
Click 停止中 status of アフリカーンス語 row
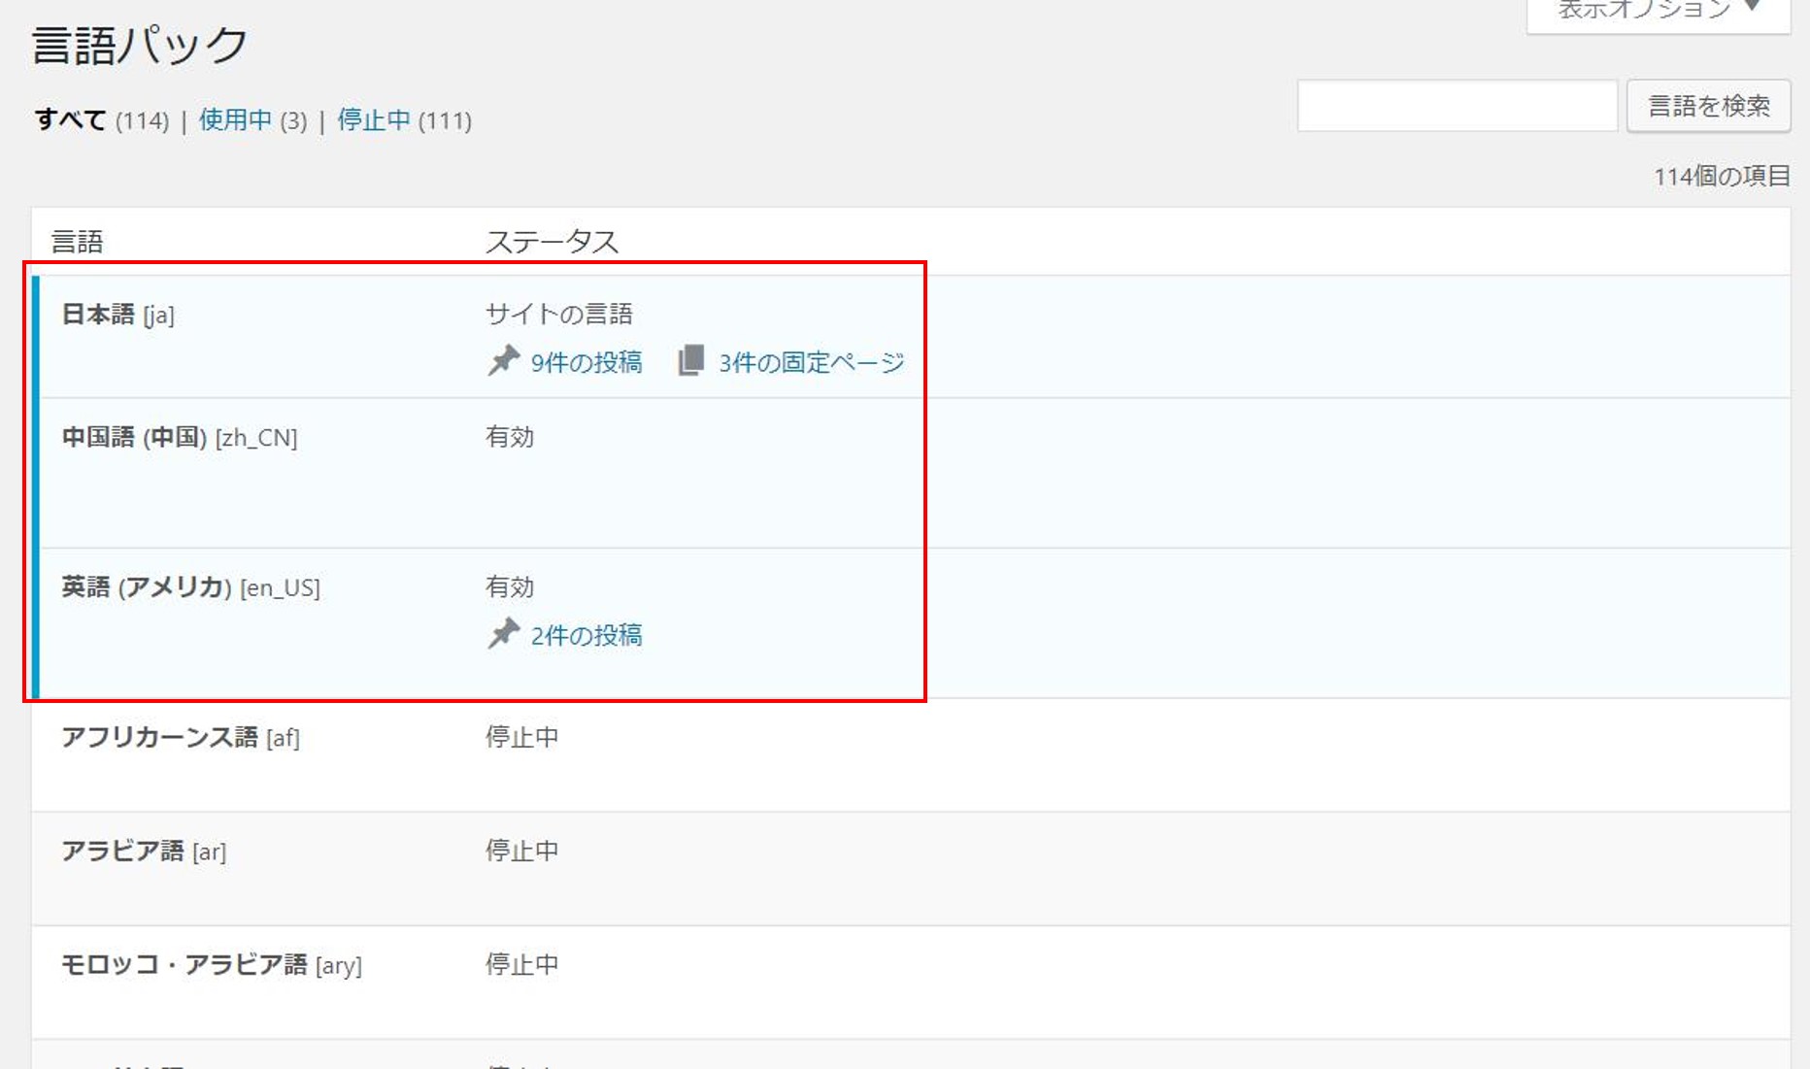[522, 737]
